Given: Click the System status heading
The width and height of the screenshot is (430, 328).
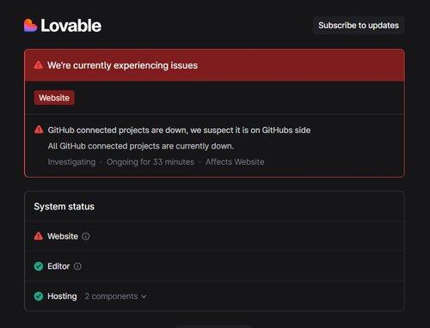Looking at the screenshot, I should (x=64, y=207).
